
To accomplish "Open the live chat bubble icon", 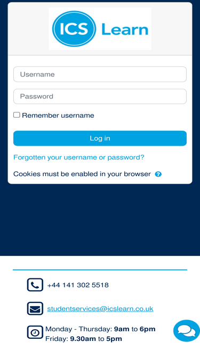I will 187,331.
